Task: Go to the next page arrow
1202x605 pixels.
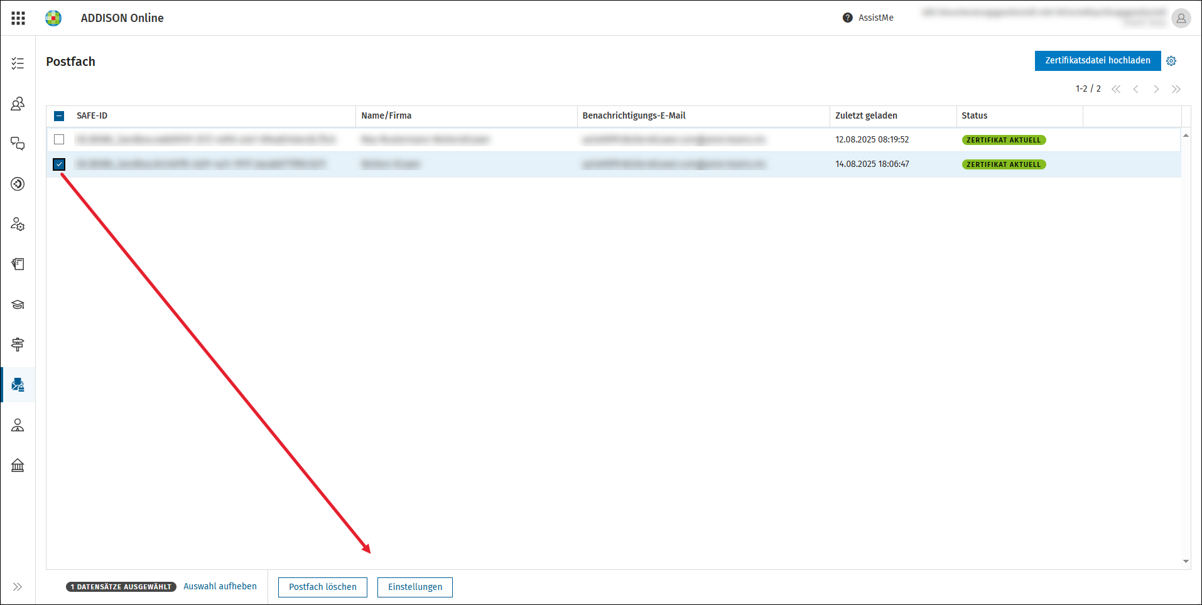Action: pos(1156,89)
